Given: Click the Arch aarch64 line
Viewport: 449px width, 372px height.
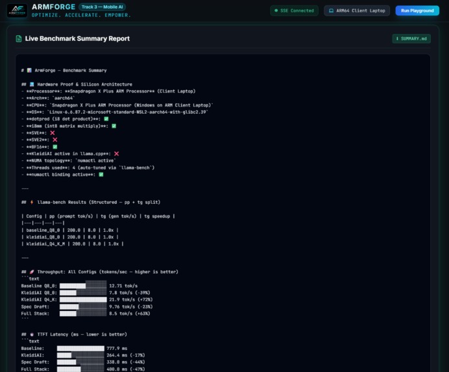Looking at the screenshot, I should (x=48, y=98).
